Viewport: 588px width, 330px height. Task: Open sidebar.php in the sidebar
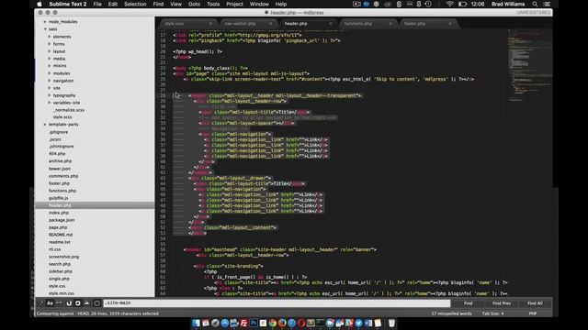click(x=61, y=271)
